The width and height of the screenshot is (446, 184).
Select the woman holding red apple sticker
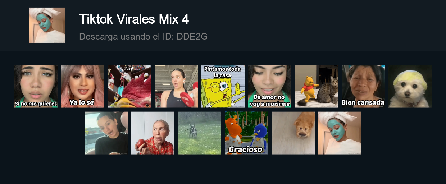[x=153, y=133]
